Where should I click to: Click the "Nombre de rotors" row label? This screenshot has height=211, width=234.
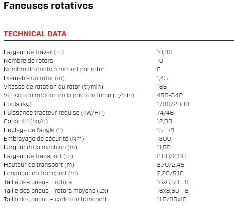point(28,61)
